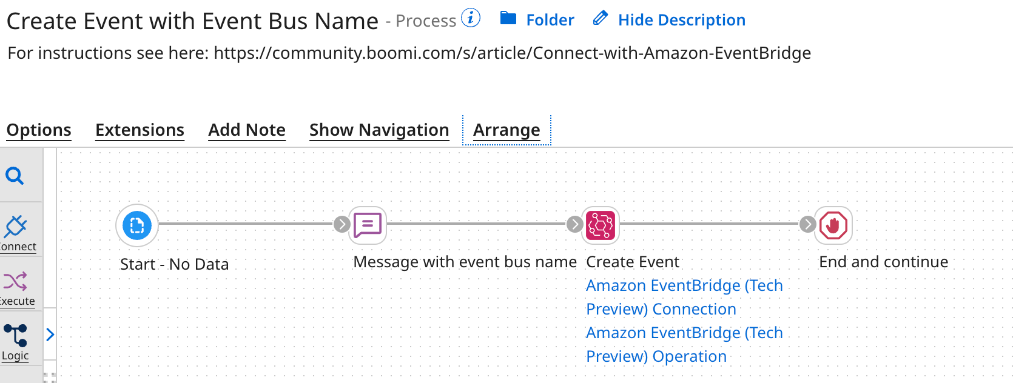Open Amazon EventBridge Connection link
1013x383 pixels.
tap(684, 297)
